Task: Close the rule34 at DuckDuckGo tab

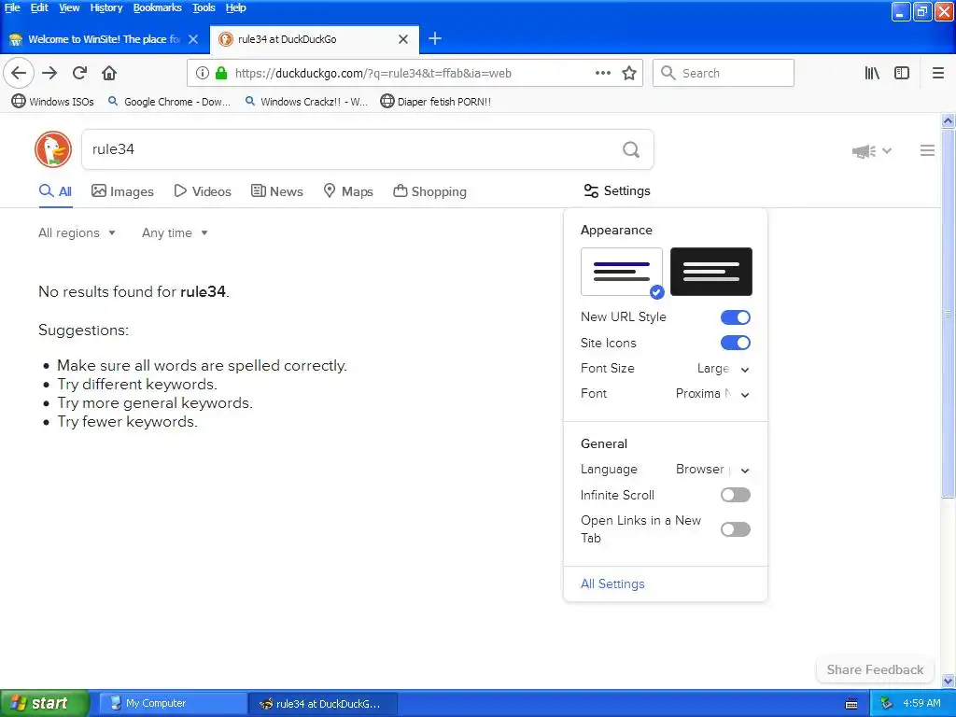Action: [403, 39]
